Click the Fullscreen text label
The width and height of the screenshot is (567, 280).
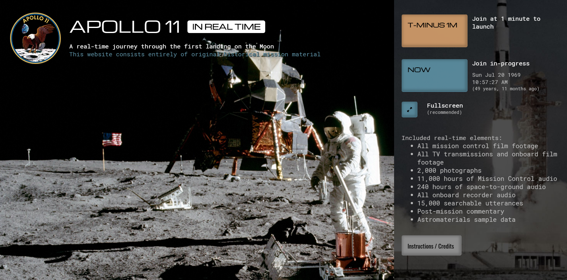(x=444, y=106)
